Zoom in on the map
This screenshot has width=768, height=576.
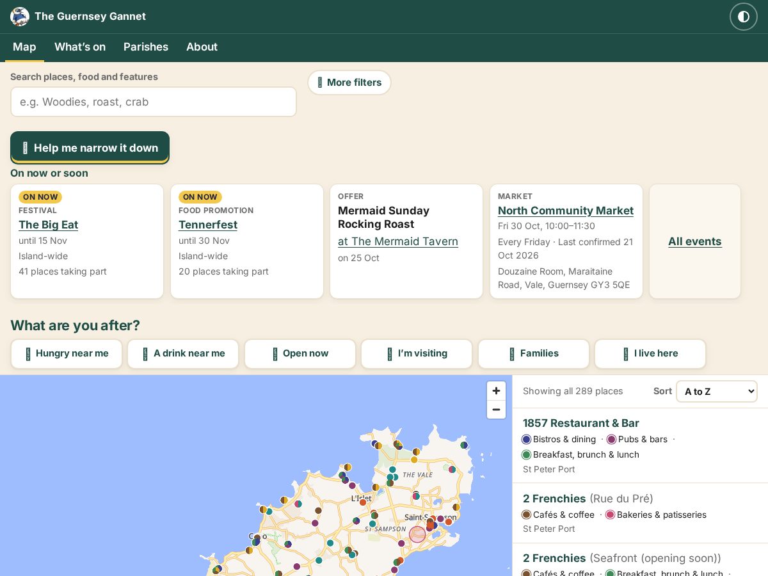coord(496,391)
